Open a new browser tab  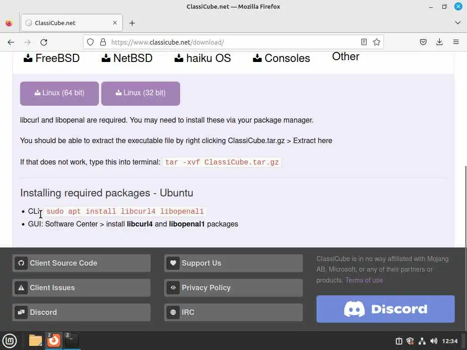132,23
